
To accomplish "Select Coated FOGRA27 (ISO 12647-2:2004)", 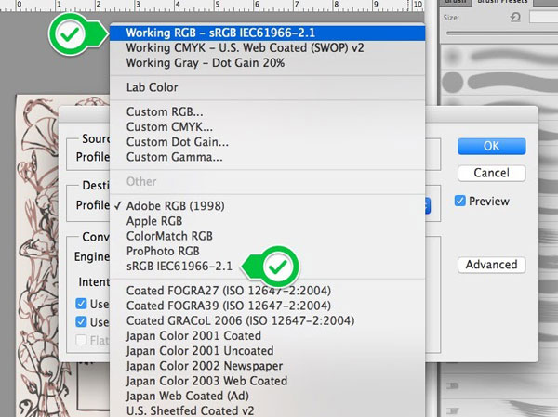I will [x=267, y=291].
